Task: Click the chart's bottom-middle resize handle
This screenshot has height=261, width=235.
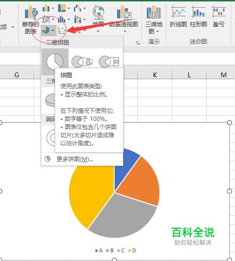Action: click(x=114, y=260)
